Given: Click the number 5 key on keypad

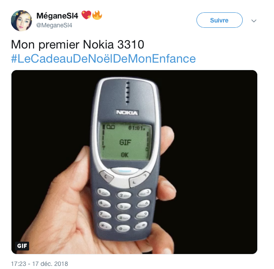Looking at the screenshot, I should pyautogui.click(x=123, y=206).
